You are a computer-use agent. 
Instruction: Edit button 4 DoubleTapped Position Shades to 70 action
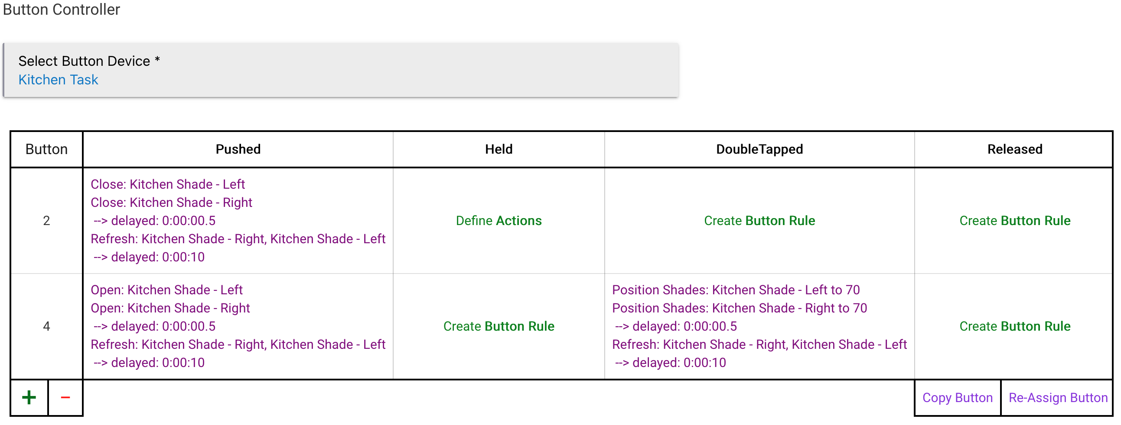tap(736, 290)
